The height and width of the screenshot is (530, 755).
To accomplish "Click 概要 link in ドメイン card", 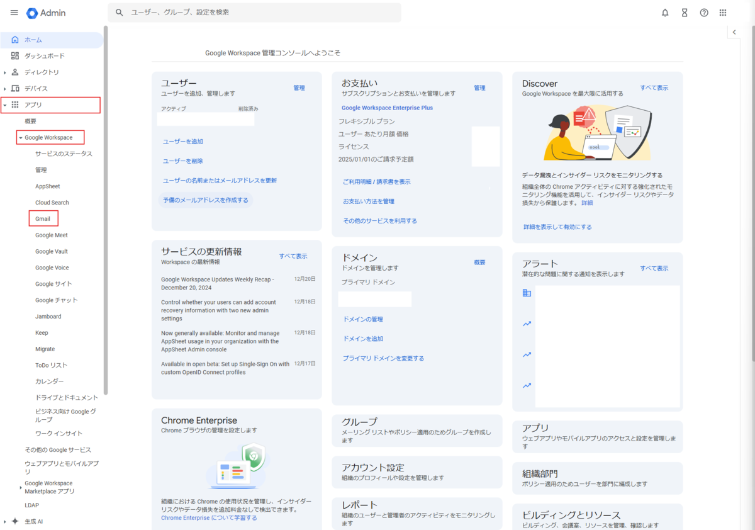I will pos(479,262).
